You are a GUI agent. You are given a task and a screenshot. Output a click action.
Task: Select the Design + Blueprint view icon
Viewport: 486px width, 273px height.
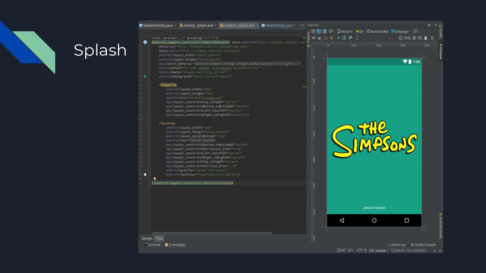click(325, 31)
